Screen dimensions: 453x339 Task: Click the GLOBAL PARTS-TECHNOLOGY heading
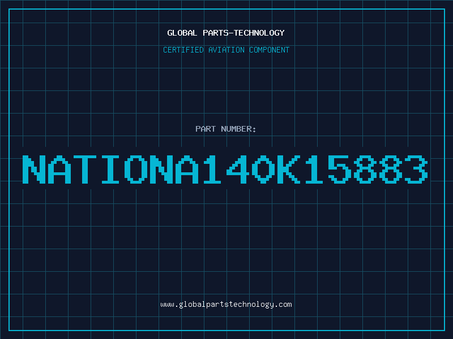tap(226, 33)
